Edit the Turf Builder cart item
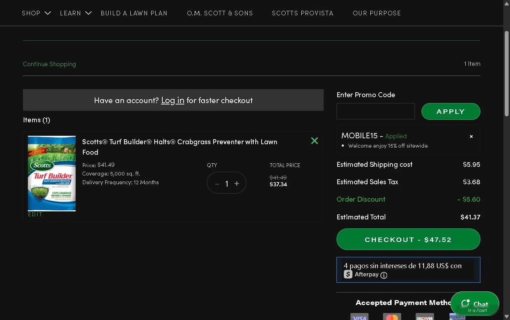 35,214
